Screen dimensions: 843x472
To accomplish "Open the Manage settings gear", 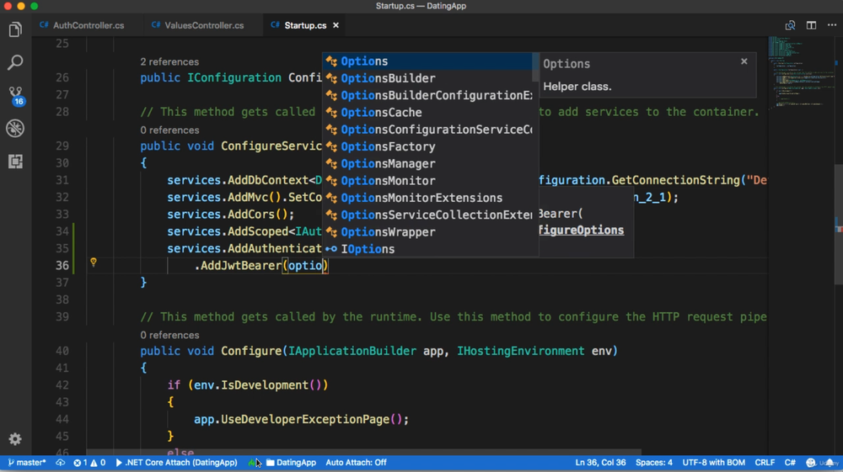I will coord(15,438).
